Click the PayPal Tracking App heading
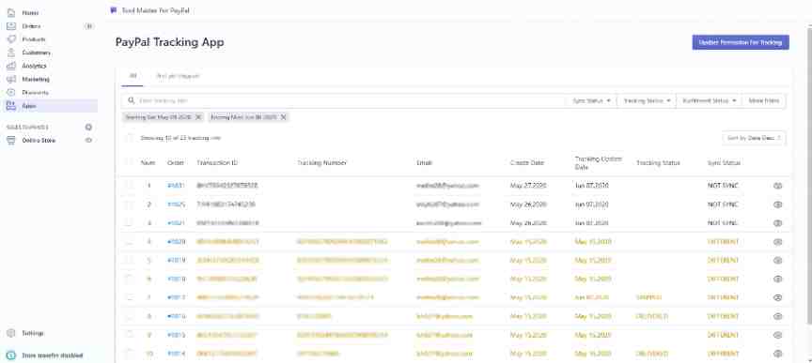Screen dimensions: 812x363 click(169, 42)
